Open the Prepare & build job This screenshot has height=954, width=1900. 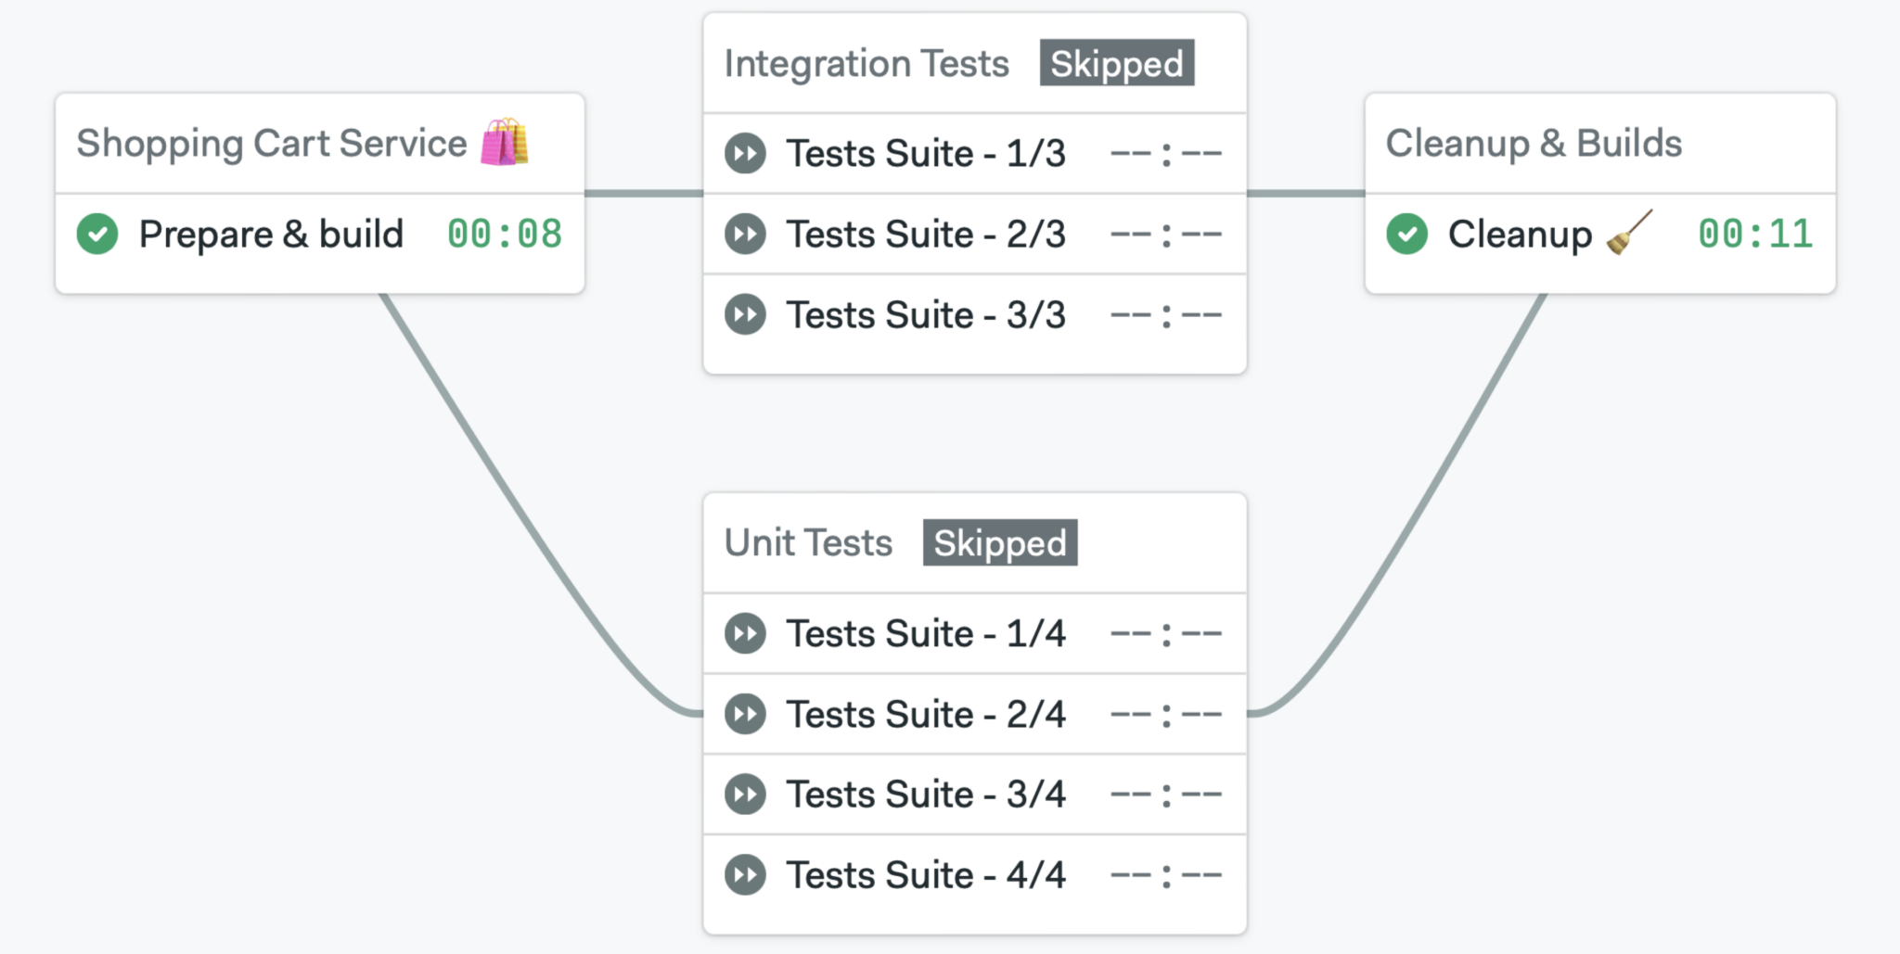pos(271,235)
